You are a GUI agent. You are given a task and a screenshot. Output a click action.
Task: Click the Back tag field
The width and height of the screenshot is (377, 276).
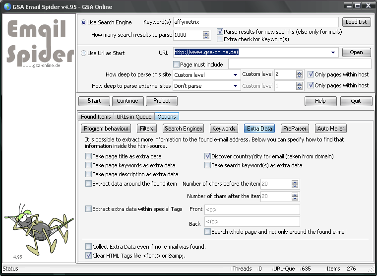pos(252,221)
